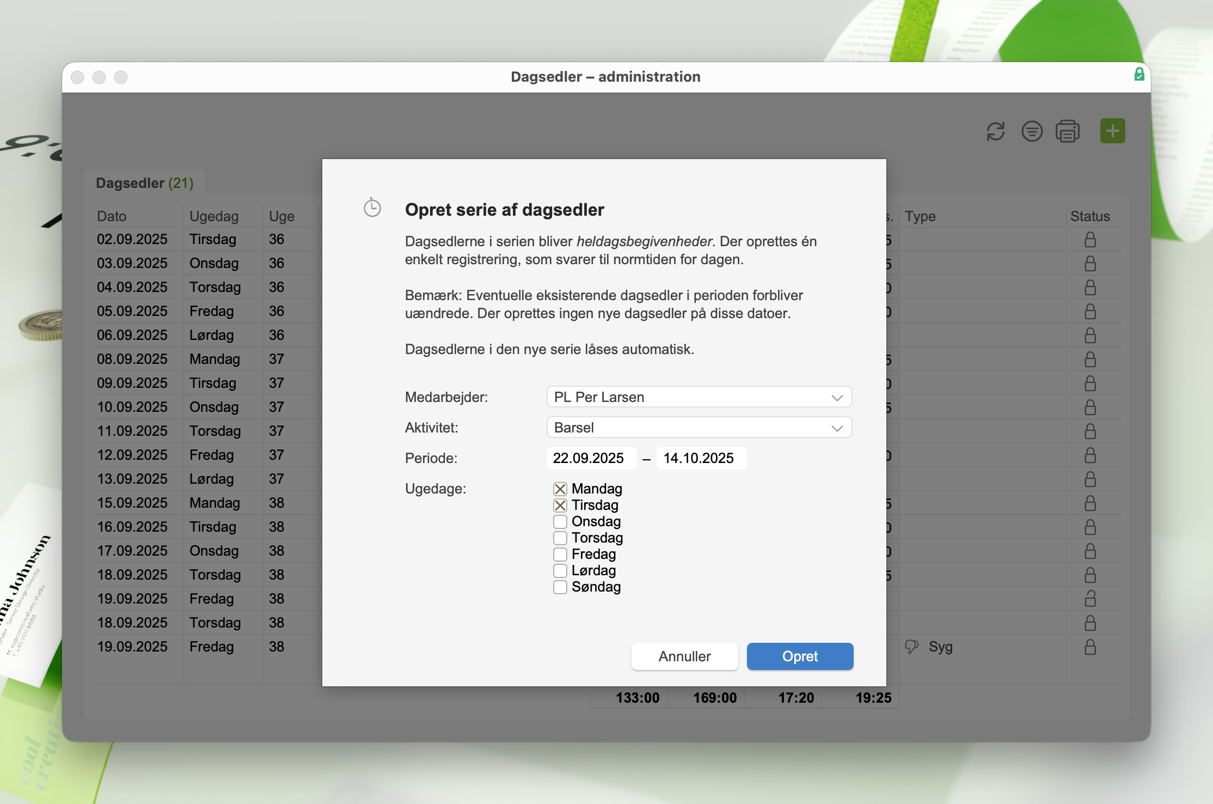Click the thumbs-down Syg icon
Image resolution: width=1213 pixels, height=804 pixels.
[x=911, y=647]
